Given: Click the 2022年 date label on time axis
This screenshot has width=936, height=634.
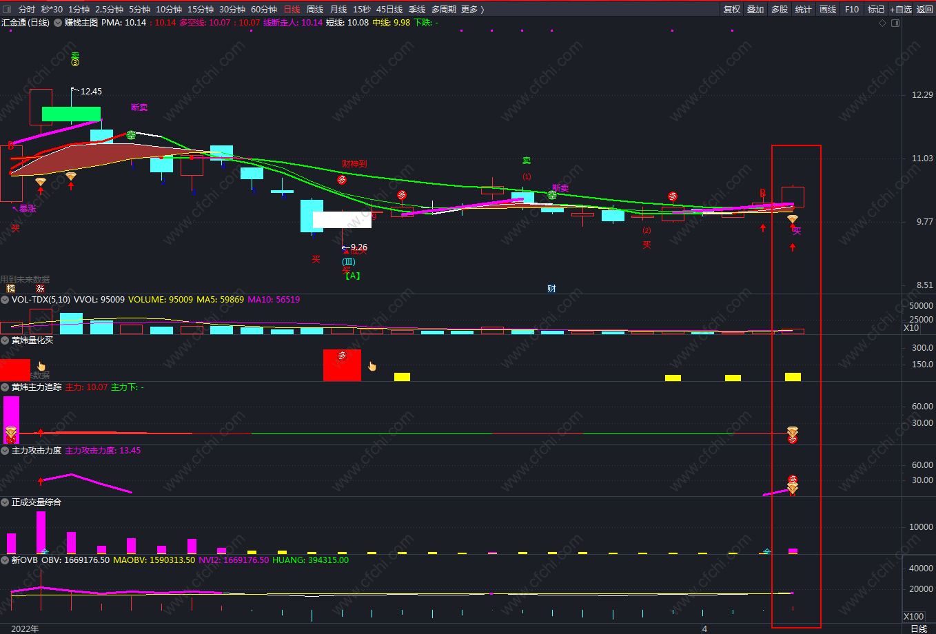Looking at the screenshot, I should tap(26, 628).
